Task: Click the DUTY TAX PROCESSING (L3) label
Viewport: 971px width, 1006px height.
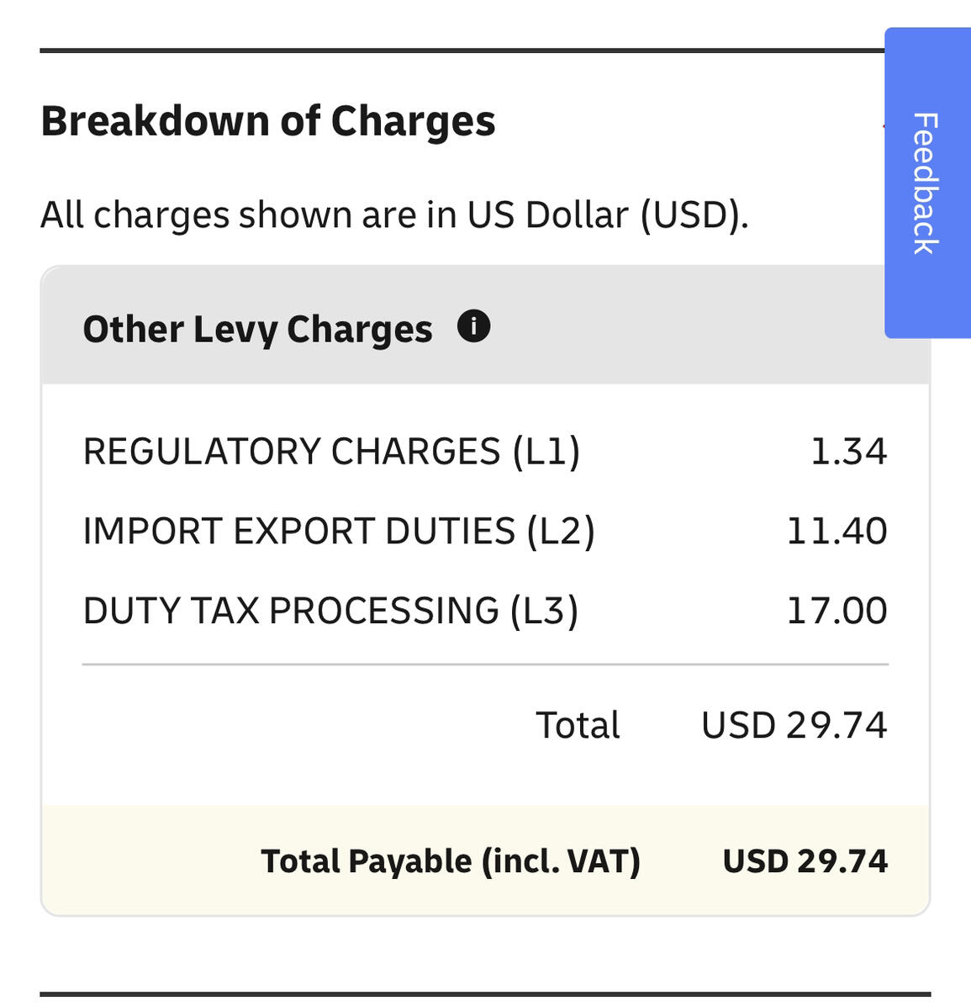Action: pos(330,611)
